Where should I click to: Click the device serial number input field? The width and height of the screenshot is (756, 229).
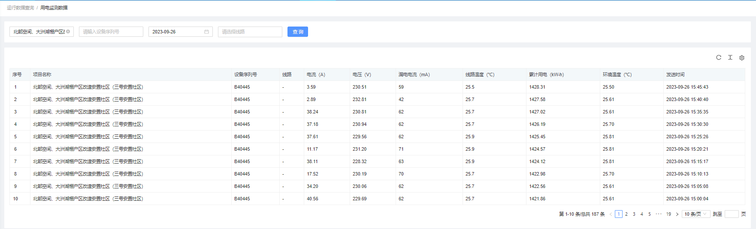[x=111, y=32]
